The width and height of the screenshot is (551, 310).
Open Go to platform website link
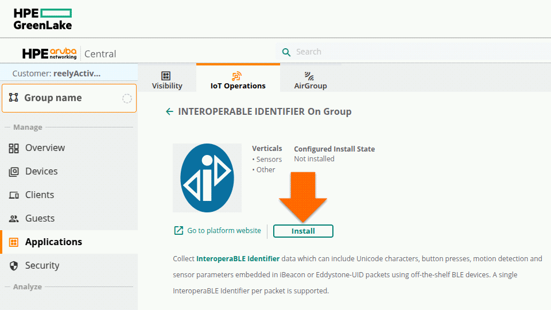click(x=224, y=231)
